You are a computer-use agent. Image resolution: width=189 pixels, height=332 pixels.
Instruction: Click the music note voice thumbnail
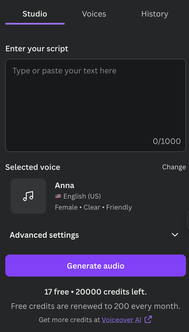pyautogui.click(x=28, y=196)
